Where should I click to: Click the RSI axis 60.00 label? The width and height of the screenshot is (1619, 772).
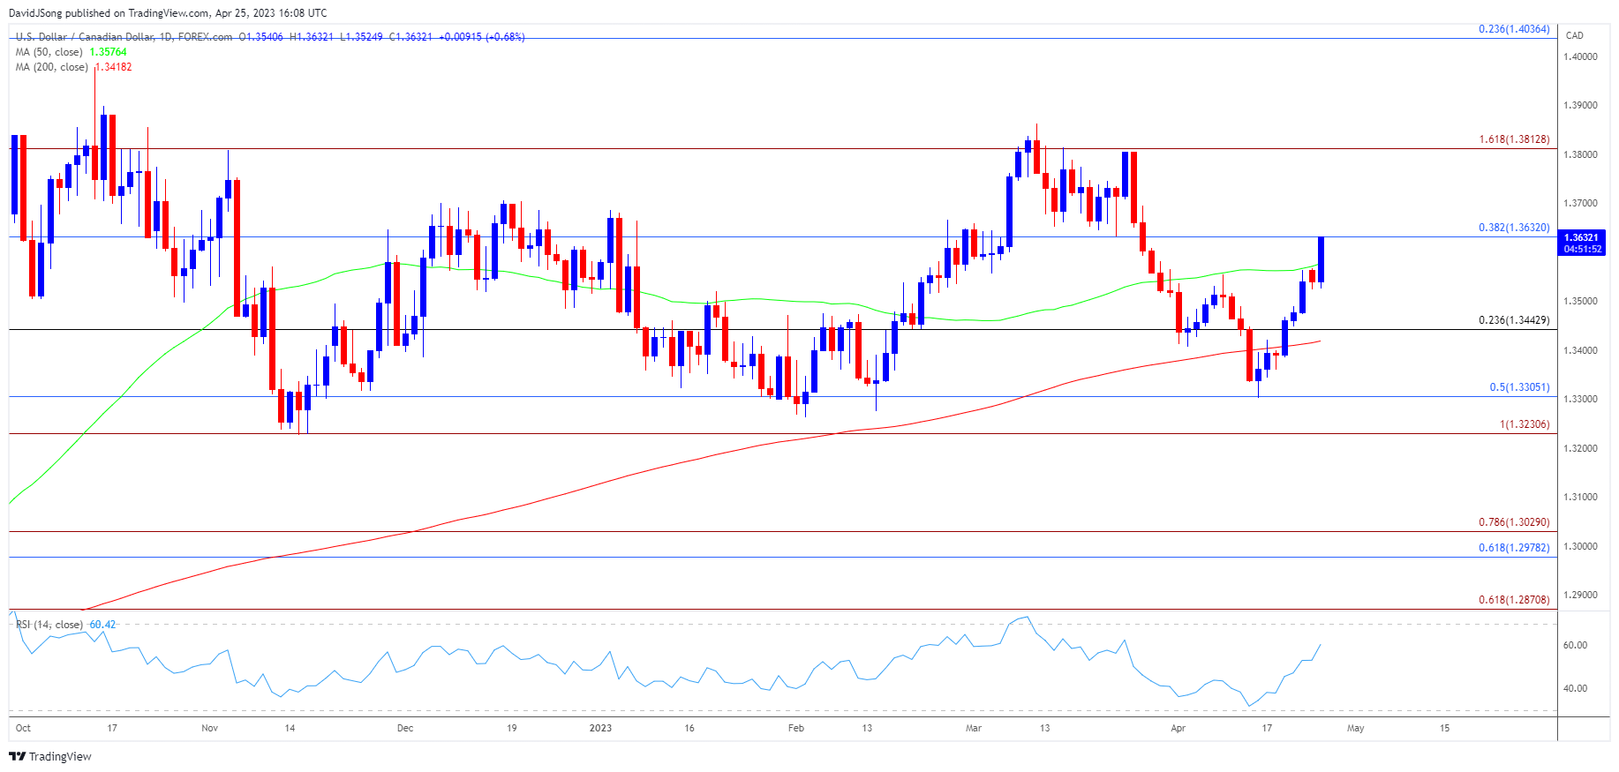coord(1575,645)
